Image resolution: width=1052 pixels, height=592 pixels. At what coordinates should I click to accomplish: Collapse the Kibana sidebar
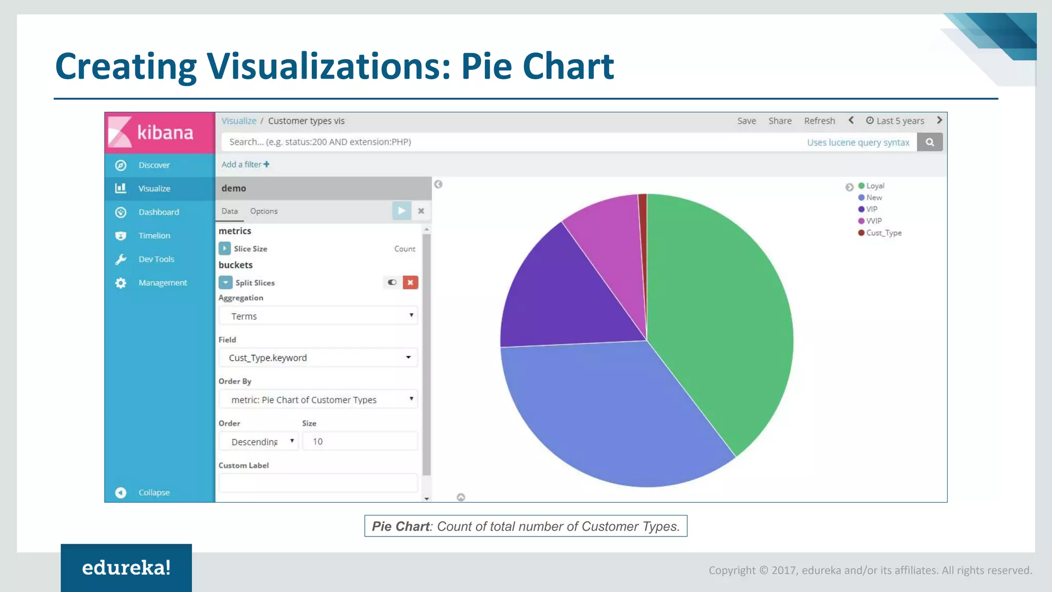coord(142,492)
